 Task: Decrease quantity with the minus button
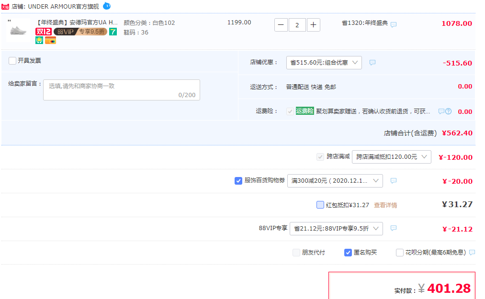[281, 25]
